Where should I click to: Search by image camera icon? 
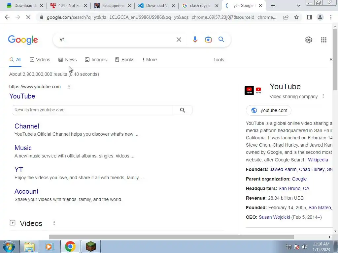tap(208, 40)
